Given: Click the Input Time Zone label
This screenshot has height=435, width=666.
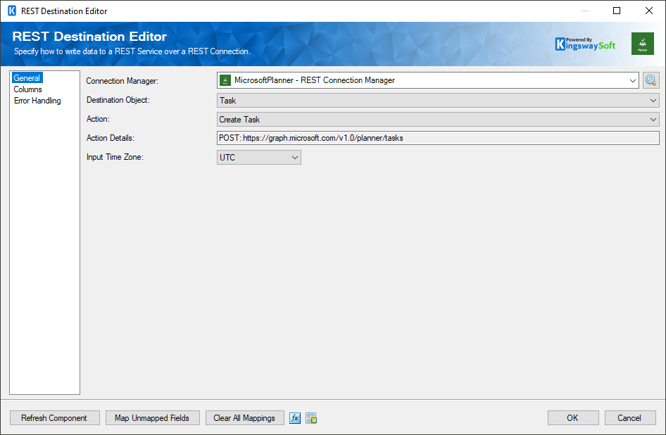Looking at the screenshot, I should [x=115, y=157].
